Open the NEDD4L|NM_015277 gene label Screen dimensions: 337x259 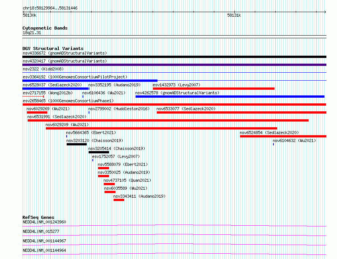(41, 231)
